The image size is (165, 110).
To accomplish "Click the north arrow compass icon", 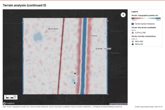I will tap(123, 15).
